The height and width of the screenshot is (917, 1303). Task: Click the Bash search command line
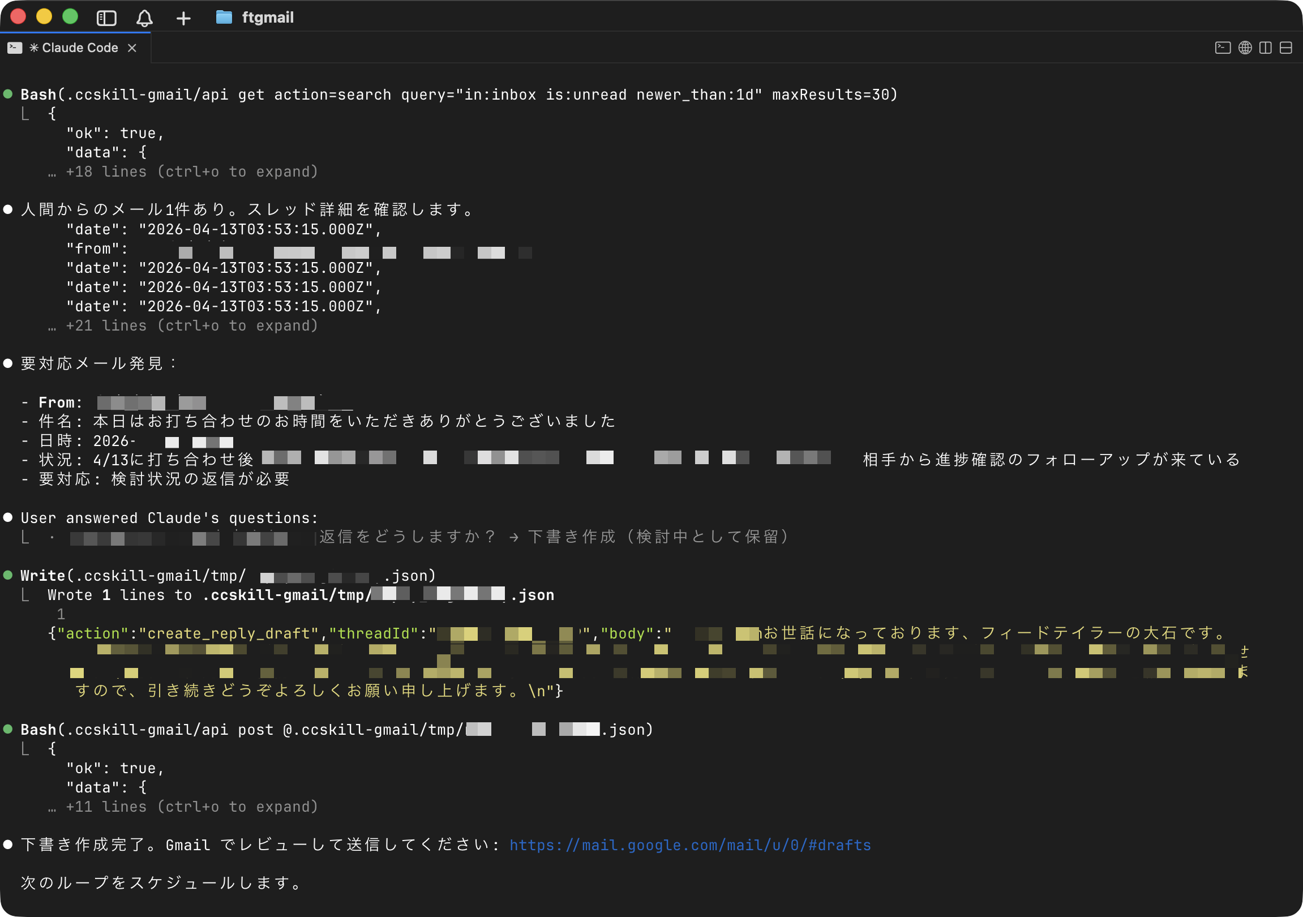pos(459,95)
